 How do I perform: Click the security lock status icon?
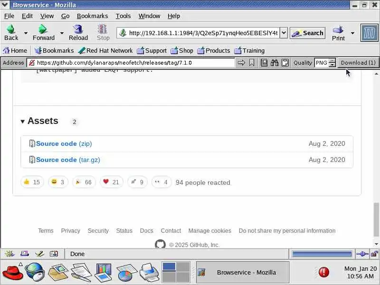coord(374,254)
